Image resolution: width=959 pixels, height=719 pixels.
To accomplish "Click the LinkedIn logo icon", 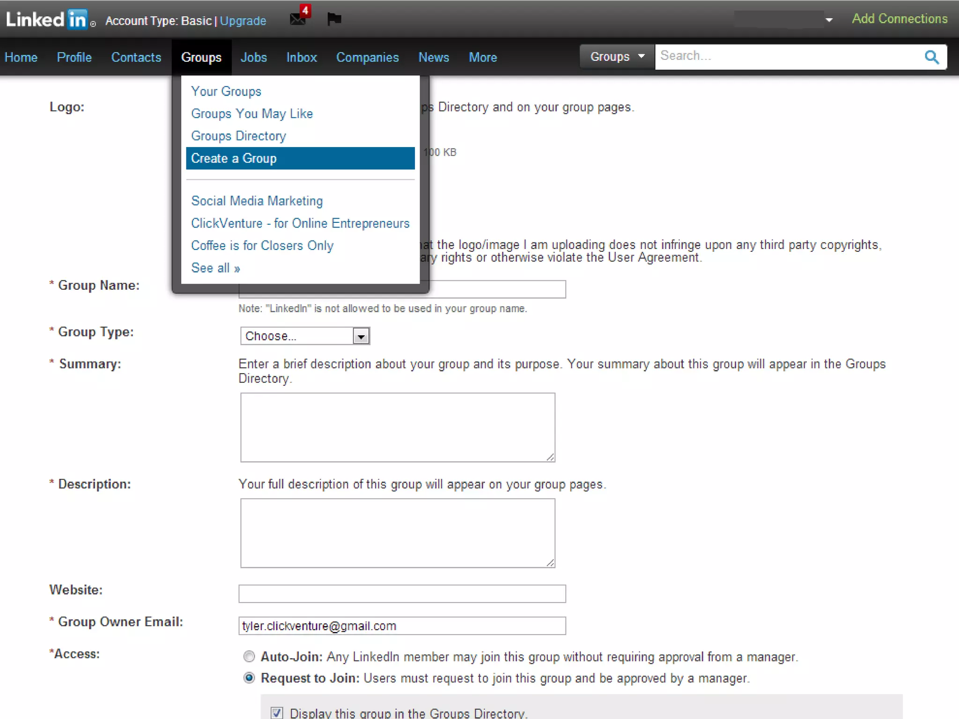I will coord(47,20).
